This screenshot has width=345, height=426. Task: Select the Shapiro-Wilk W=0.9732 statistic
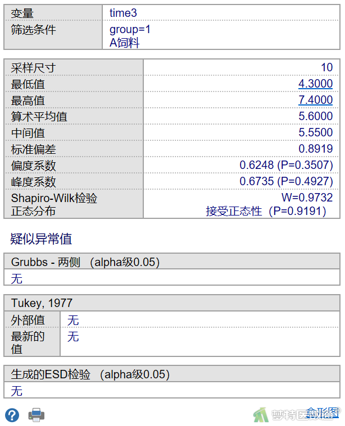[x=307, y=198]
